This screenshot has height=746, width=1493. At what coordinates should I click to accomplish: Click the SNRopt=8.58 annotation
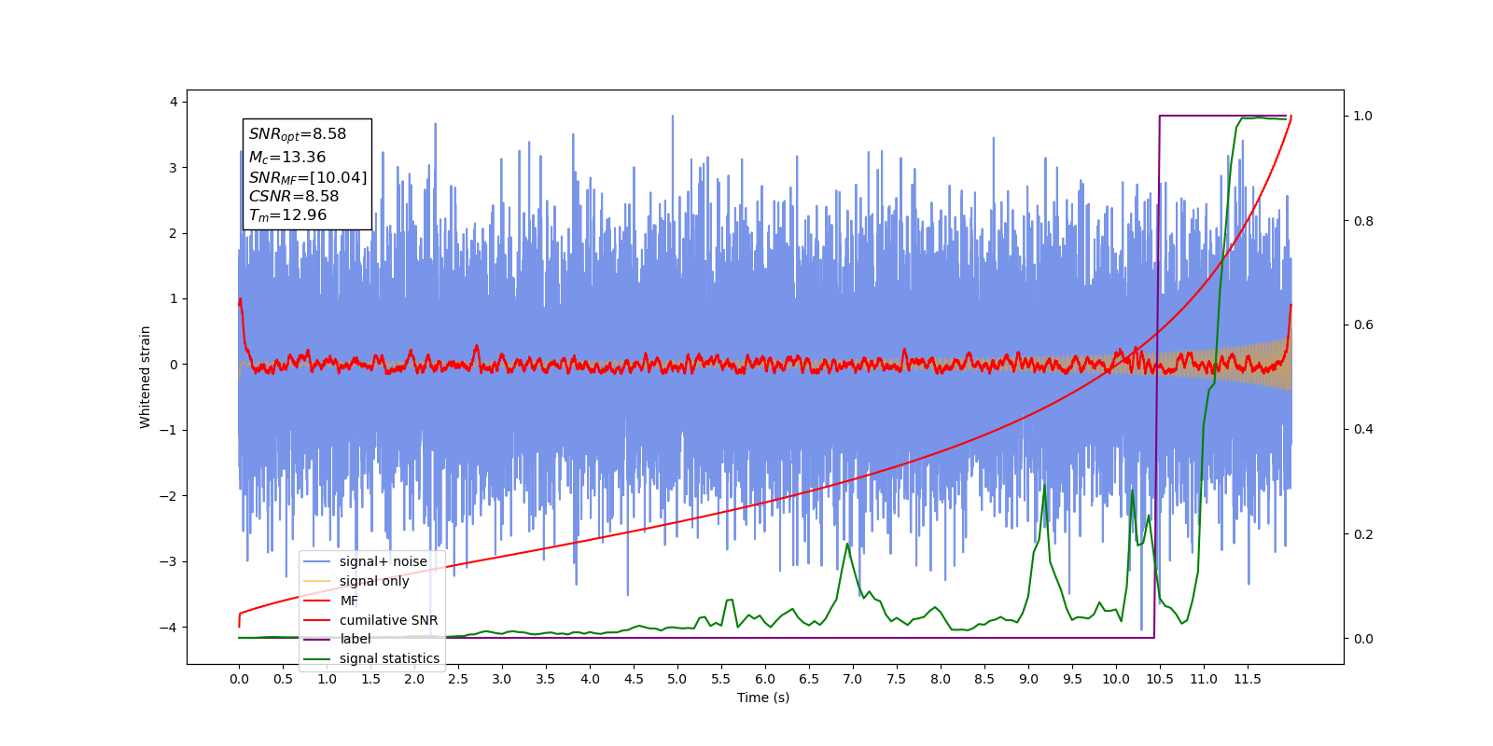click(298, 134)
